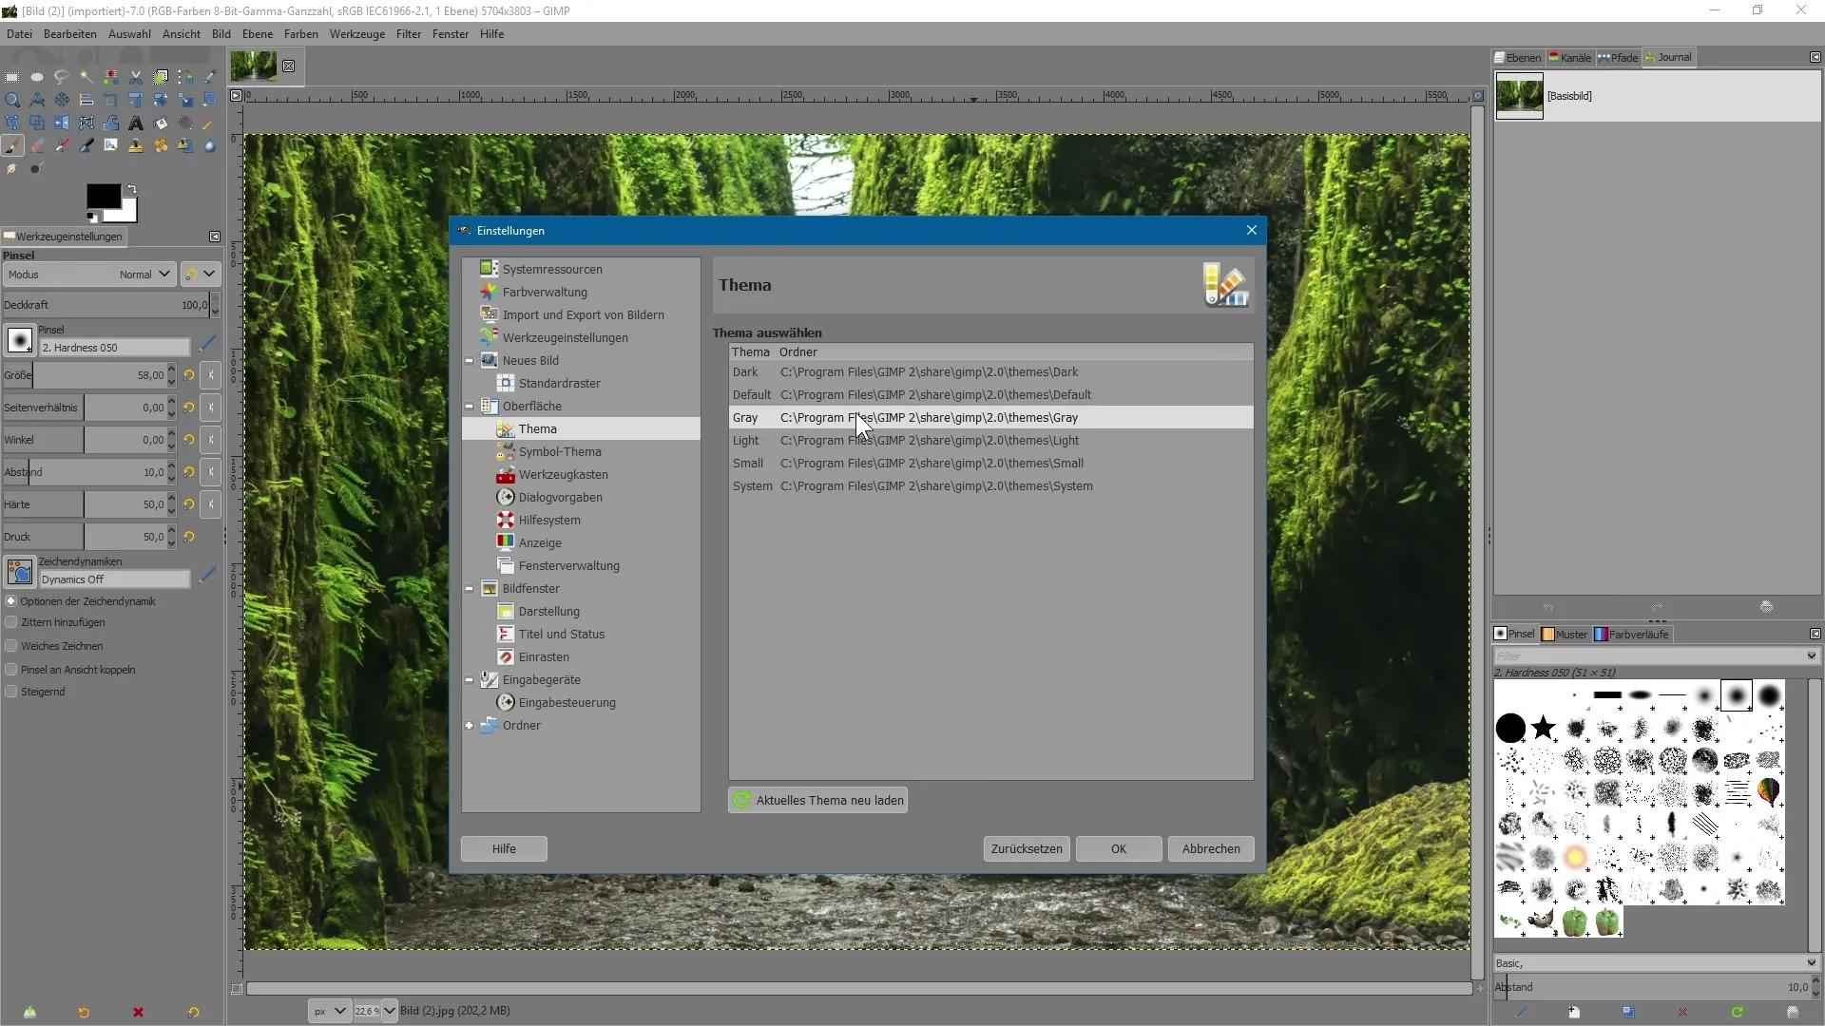
Task: Click the Abbrechen button
Action: [x=1211, y=849]
